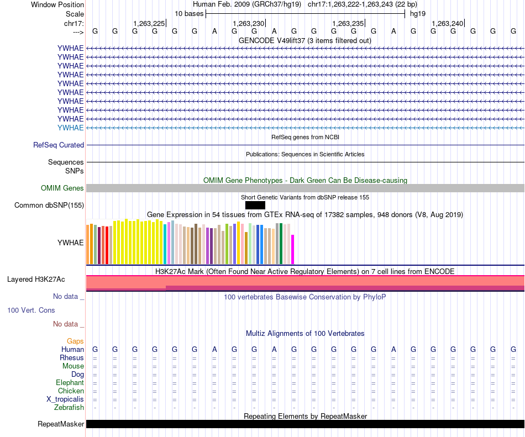The image size is (525, 437).
Task: Click the gray OMIM Genes bar
Action: pos(305,188)
